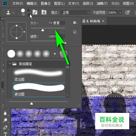Open the 图像(I) menu
Screen dimensions: 136x136
pos(46,4)
